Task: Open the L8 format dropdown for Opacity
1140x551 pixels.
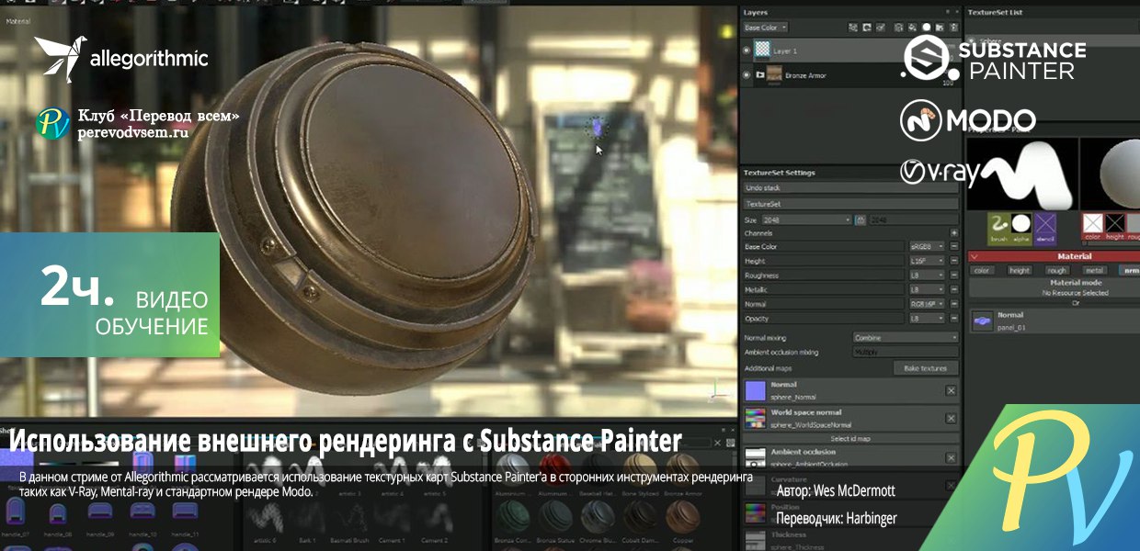Action: [x=927, y=318]
